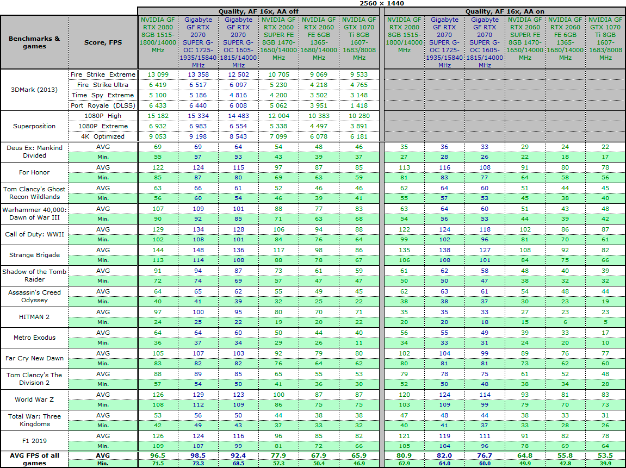The height and width of the screenshot is (468, 626).
Task: Click the 'Fire Strike Ultra' test label
Action: point(103,85)
